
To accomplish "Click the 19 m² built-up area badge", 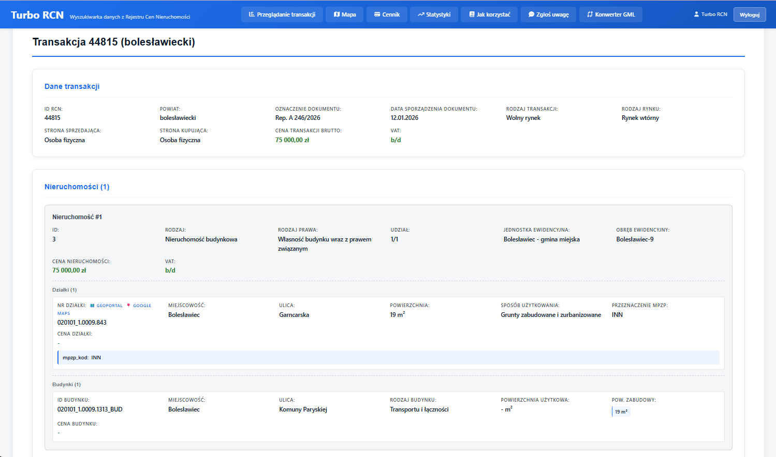I will tap(621, 412).
